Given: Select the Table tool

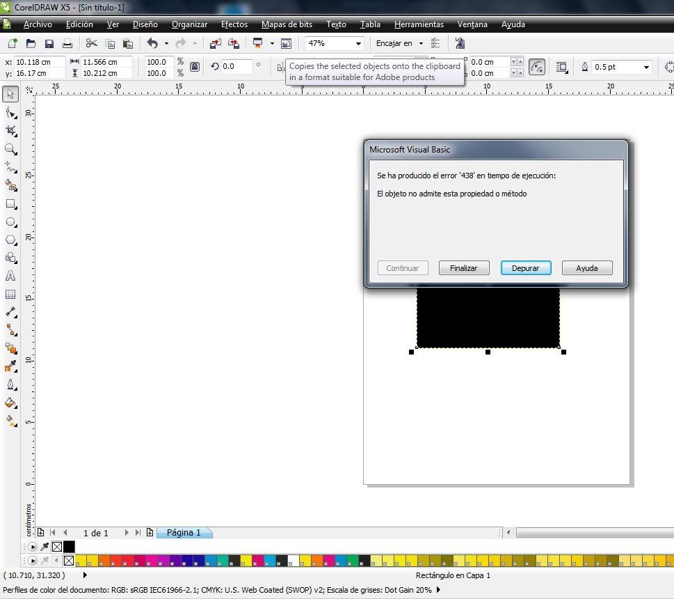Looking at the screenshot, I should tap(10, 295).
